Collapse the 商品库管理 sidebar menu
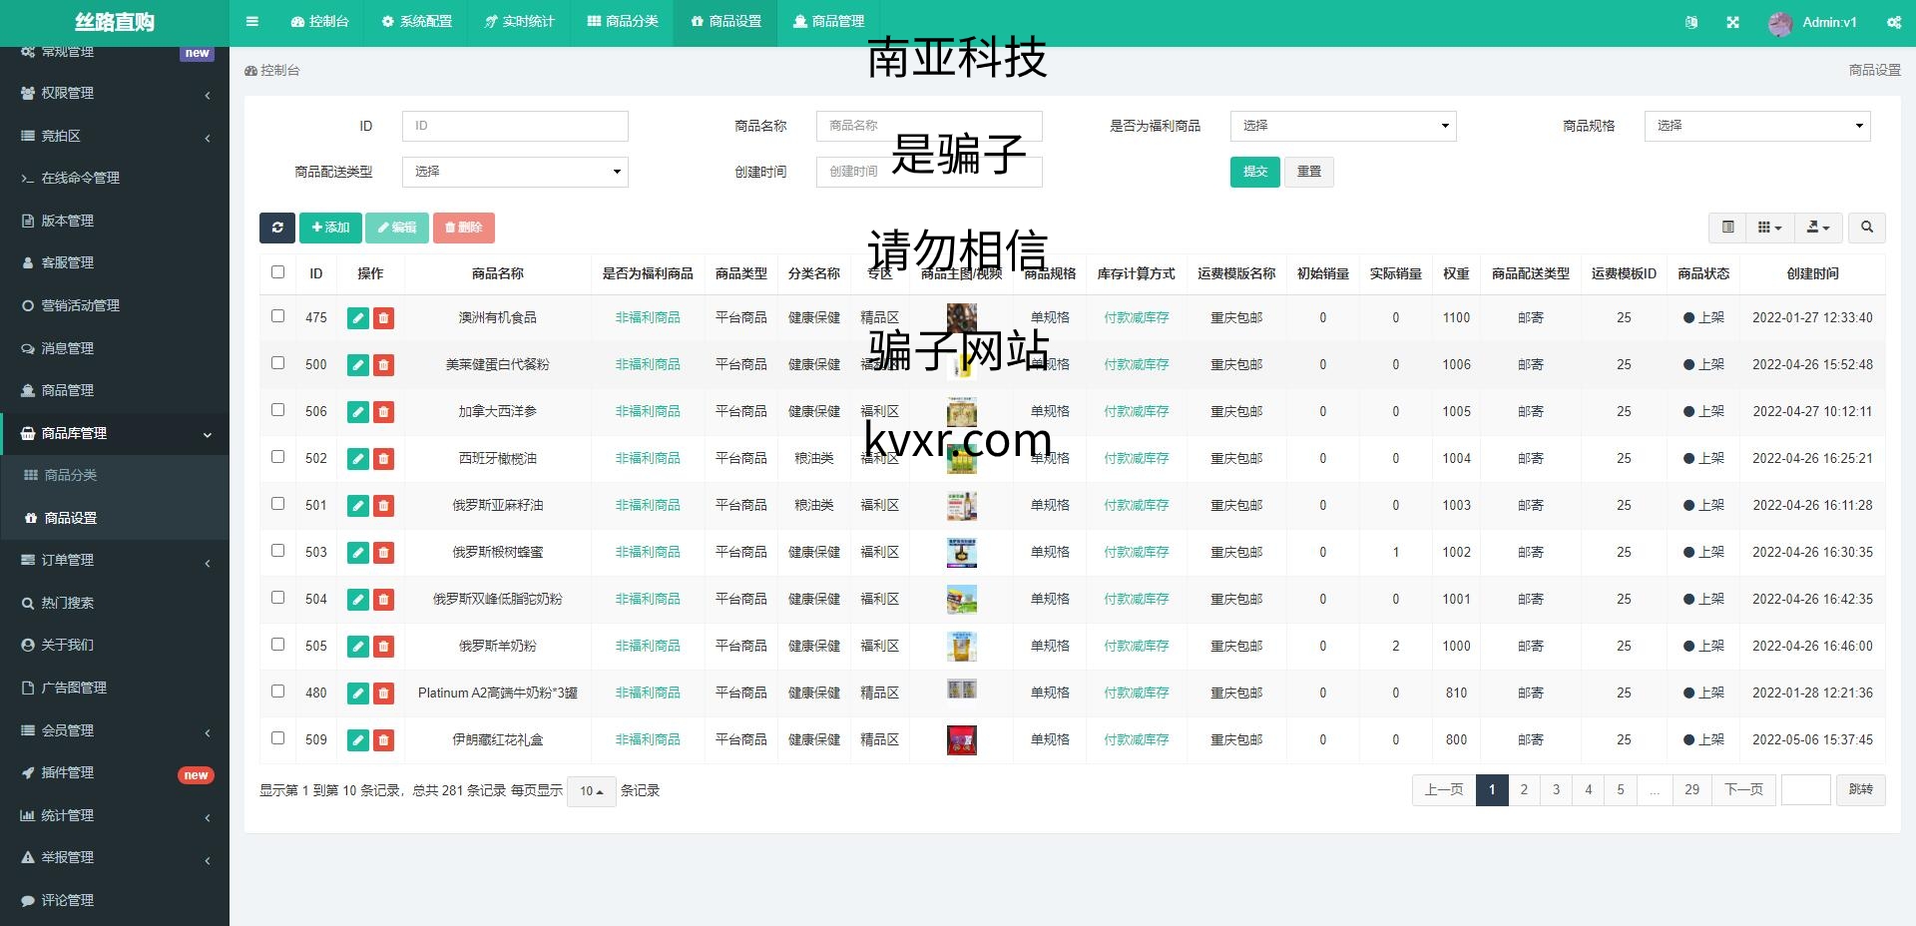 115,433
